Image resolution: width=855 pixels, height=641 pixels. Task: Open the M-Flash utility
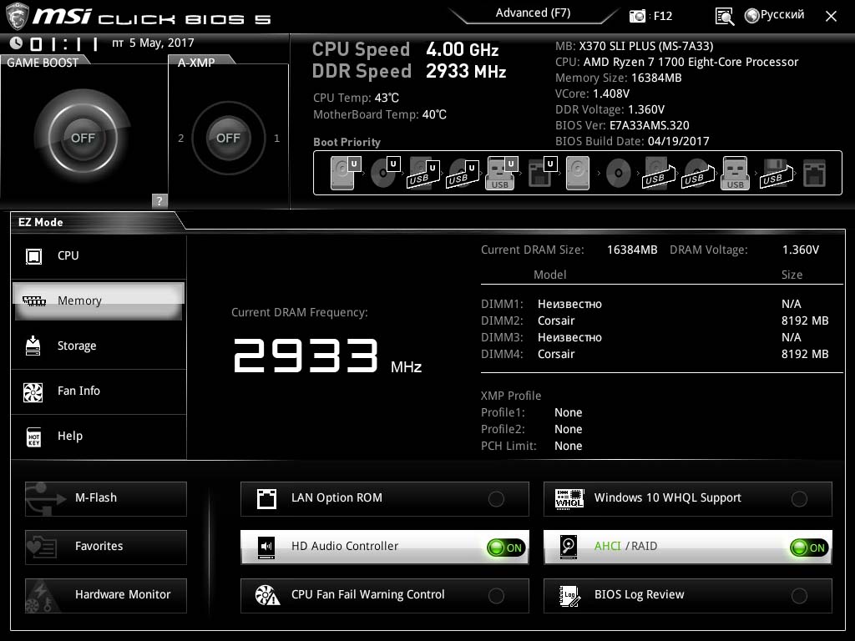coord(106,498)
